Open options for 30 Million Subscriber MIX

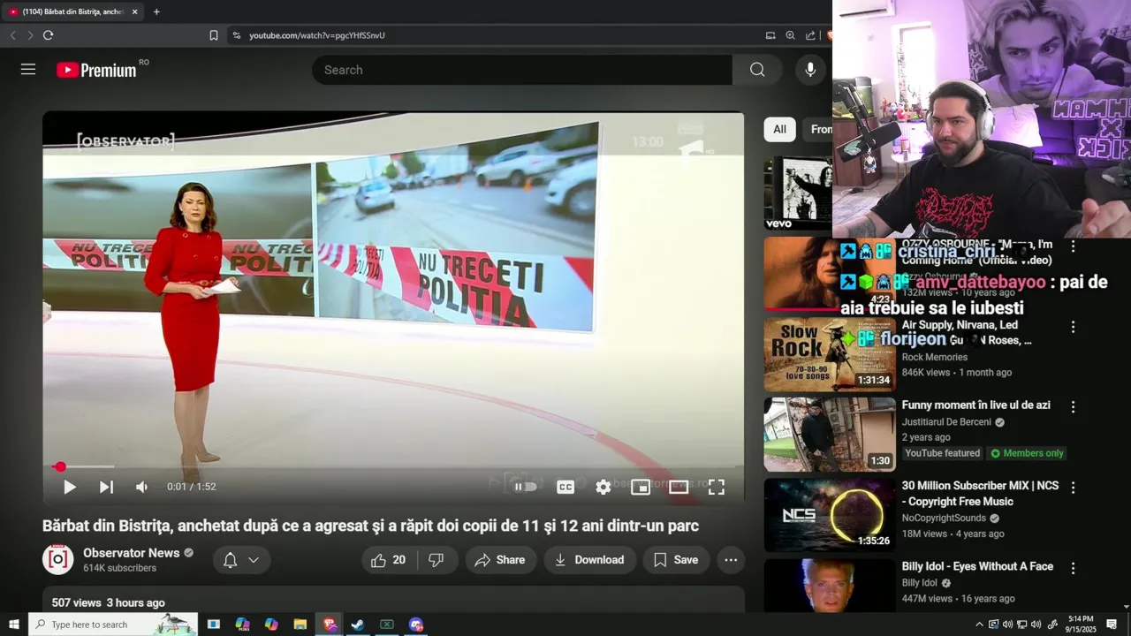pos(1074,488)
